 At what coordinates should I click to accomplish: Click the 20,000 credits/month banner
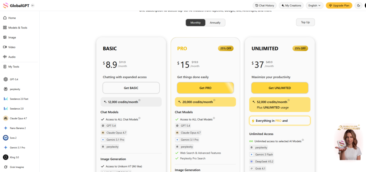click(206, 102)
